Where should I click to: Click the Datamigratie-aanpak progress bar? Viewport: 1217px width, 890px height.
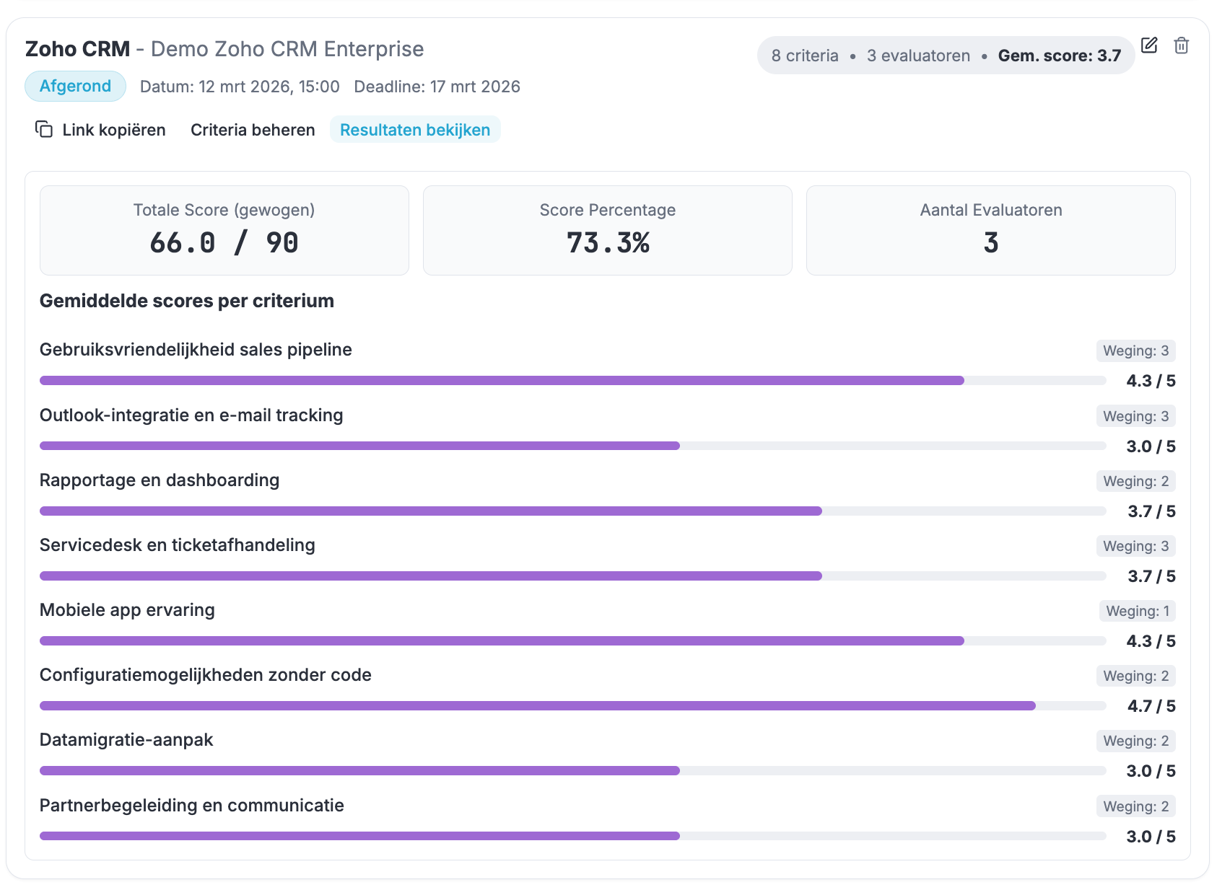[x=572, y=770]
